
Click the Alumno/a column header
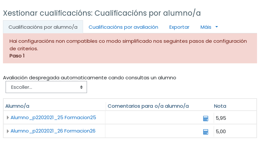[17, 106]
